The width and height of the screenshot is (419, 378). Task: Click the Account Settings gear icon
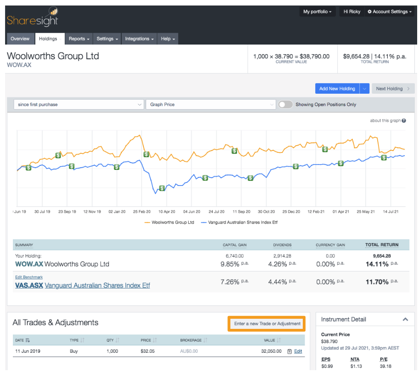click(x=369, y=11)
